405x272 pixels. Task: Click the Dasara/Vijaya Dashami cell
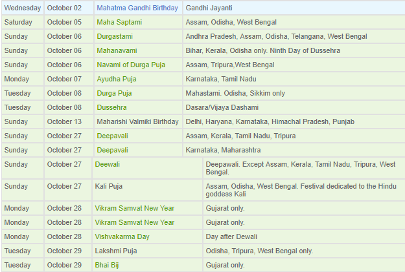294,107
